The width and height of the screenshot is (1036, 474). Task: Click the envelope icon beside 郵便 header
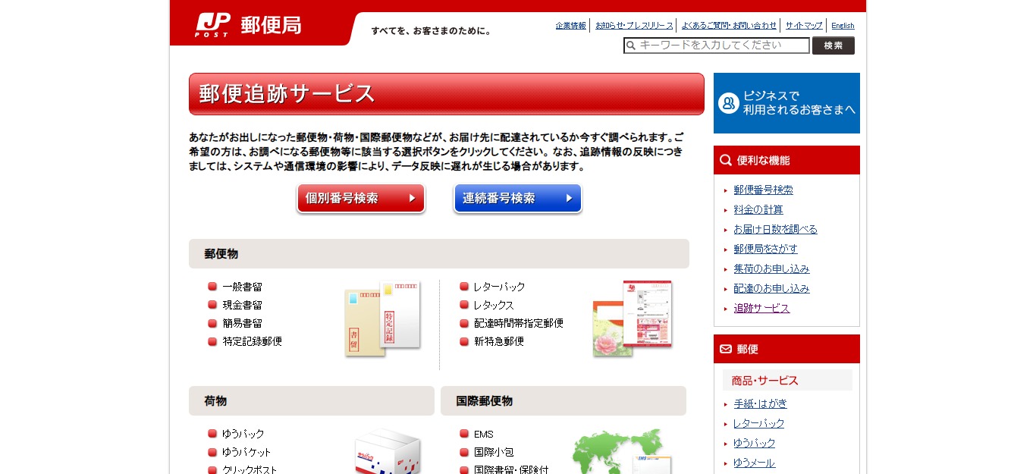(726, 349)
